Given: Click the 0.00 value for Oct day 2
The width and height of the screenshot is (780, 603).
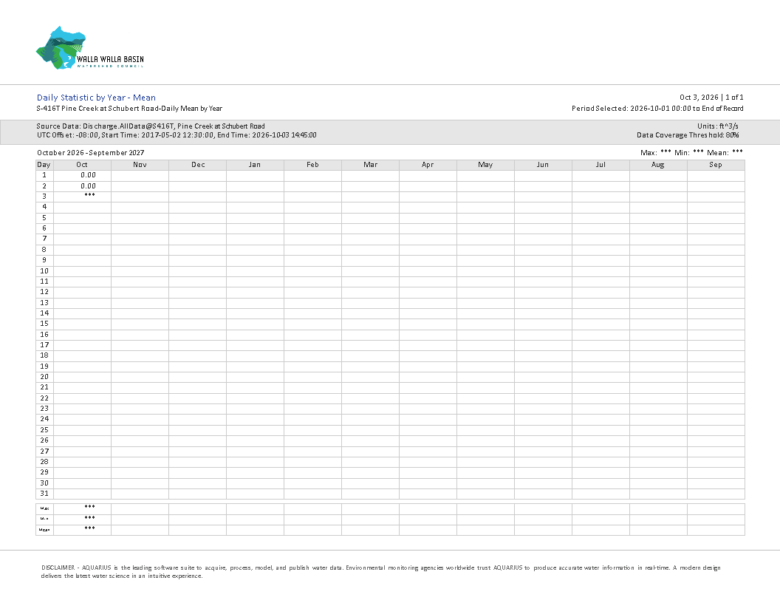Looking at the screenshot, I should tap(89, 186).
